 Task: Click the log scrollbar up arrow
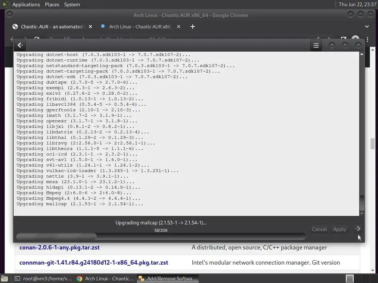(362, 54)
